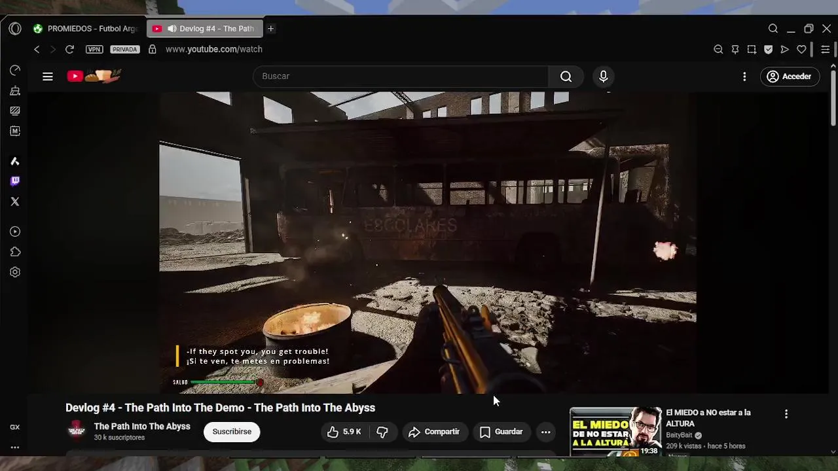
Task: Click BaityBait channel name
Action: [679, 435]
